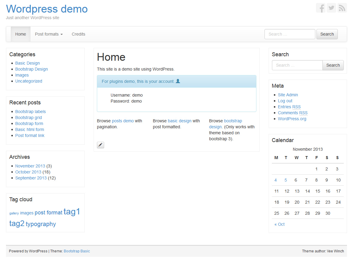This screenshot has width=353, height=276.
Task: Open the Bootstrap form post
Action: coord(29,123)
